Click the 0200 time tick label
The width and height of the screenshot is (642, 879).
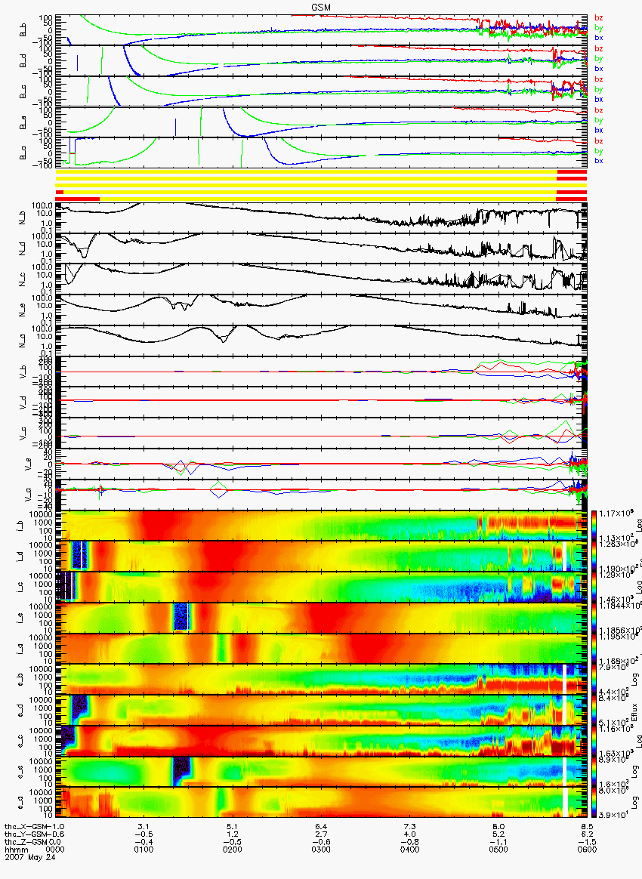pyautogui.click(x=232, y=850)
